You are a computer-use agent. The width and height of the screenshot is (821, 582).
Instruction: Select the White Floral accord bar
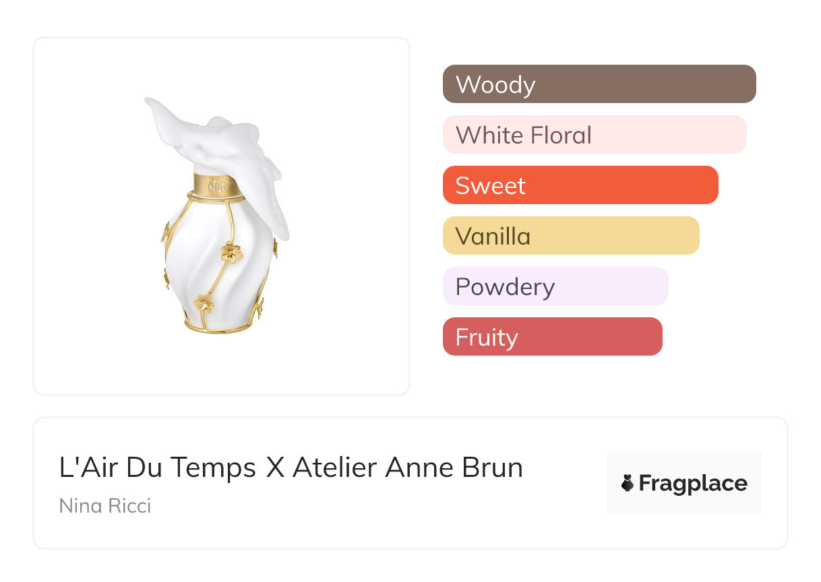tap(595, 135)
